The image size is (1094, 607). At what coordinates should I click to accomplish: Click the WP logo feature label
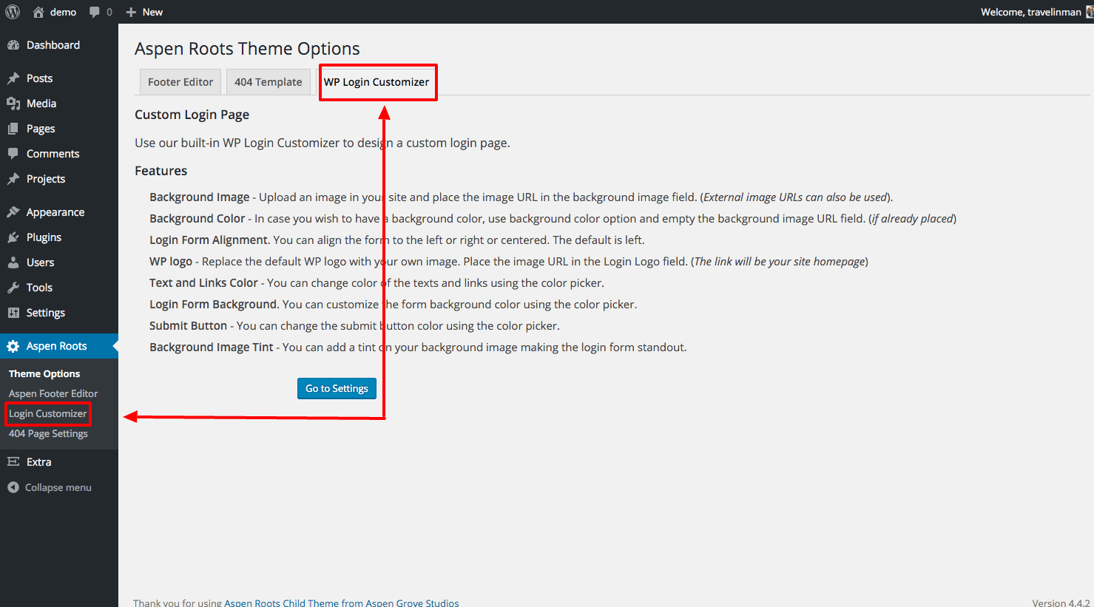point(171,262)
